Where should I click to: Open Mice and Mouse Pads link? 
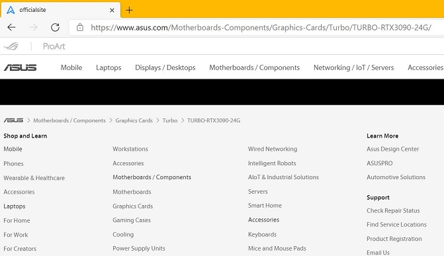click(x=277, y=248)
